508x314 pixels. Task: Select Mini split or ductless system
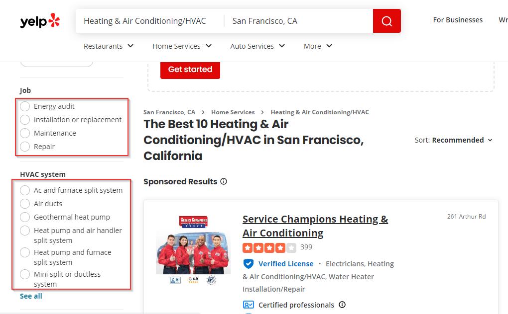25,274
